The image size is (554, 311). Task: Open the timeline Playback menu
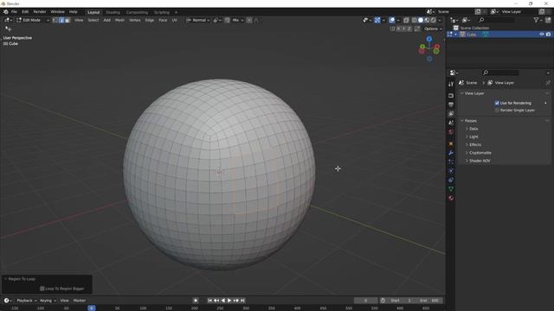(27, 301)
